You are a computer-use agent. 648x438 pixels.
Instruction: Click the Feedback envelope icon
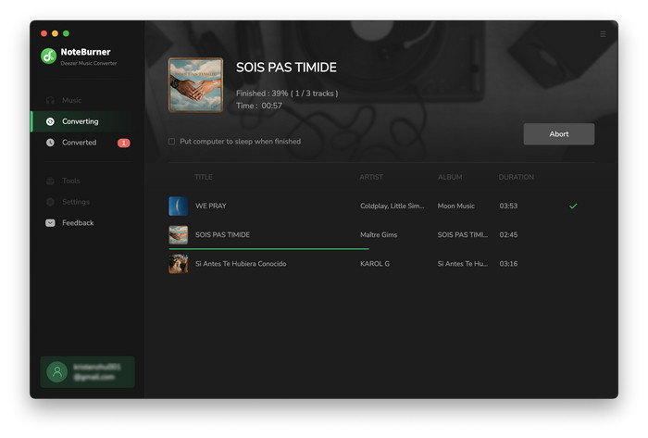point(50,223)
